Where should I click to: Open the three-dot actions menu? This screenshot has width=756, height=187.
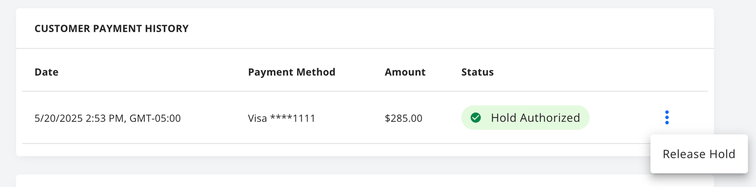pos(667,117)
